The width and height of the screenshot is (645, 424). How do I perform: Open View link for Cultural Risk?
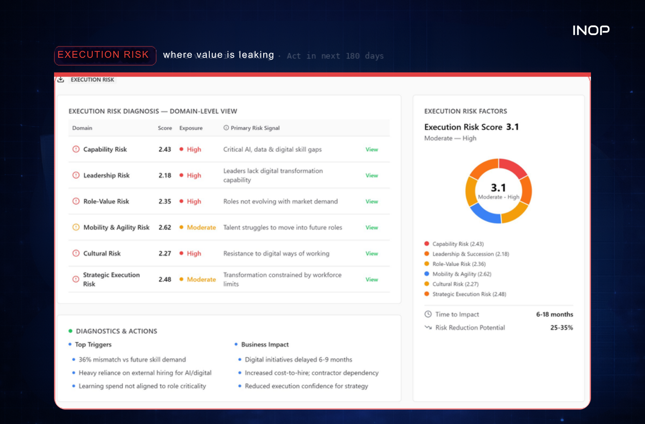[x=372, y=253]
